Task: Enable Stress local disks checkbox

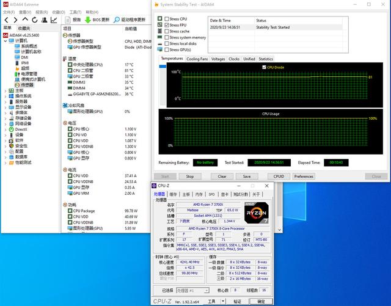Action: pyautogui.click(x=167, y=43)
